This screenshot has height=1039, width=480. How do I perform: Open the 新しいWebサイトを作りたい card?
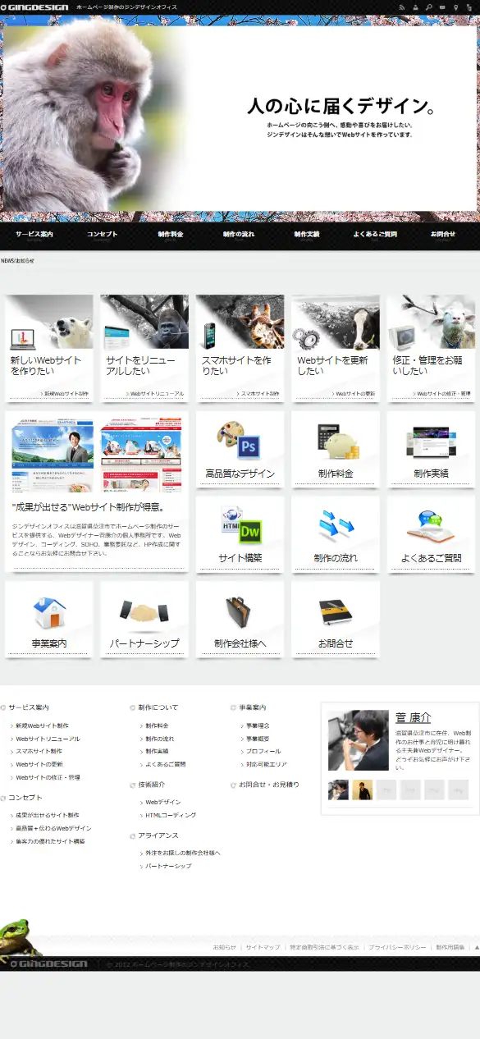click(49, 348)
